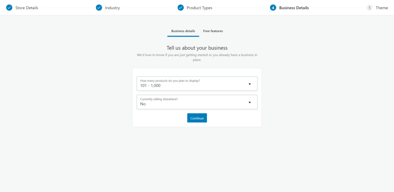Click the step 4 number circle
The image size is (394, 192).
click(273, 8)
